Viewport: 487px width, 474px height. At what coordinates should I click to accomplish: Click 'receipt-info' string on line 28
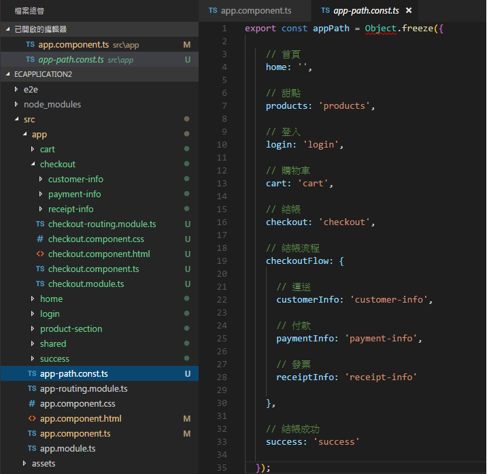[x=381, y=377]
